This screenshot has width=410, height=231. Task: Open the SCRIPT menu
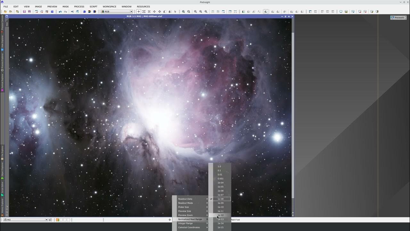tap(94, 6)
